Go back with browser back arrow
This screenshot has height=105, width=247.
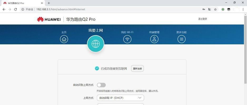(4, 9)
